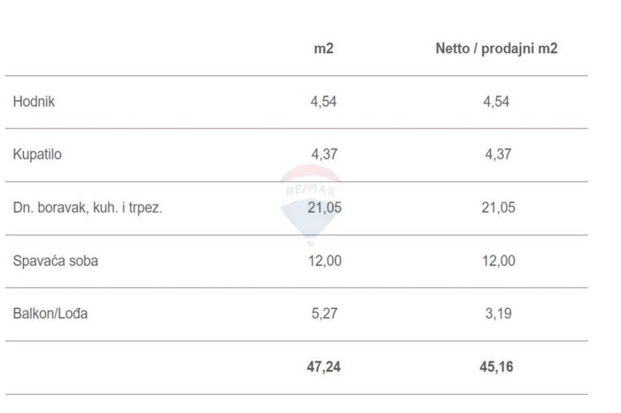Click the Kupatilo netto 4,37 value
The height and width of the screenshot is (413, 621).
tap(497, 154)
